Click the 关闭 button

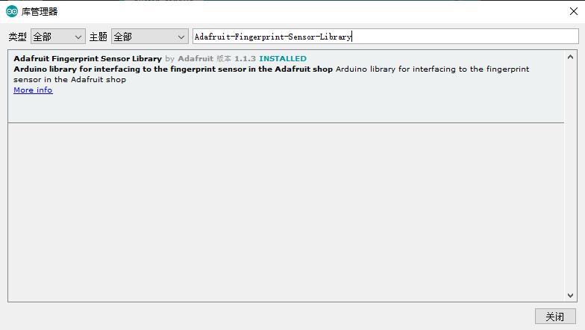coord(555,317)
